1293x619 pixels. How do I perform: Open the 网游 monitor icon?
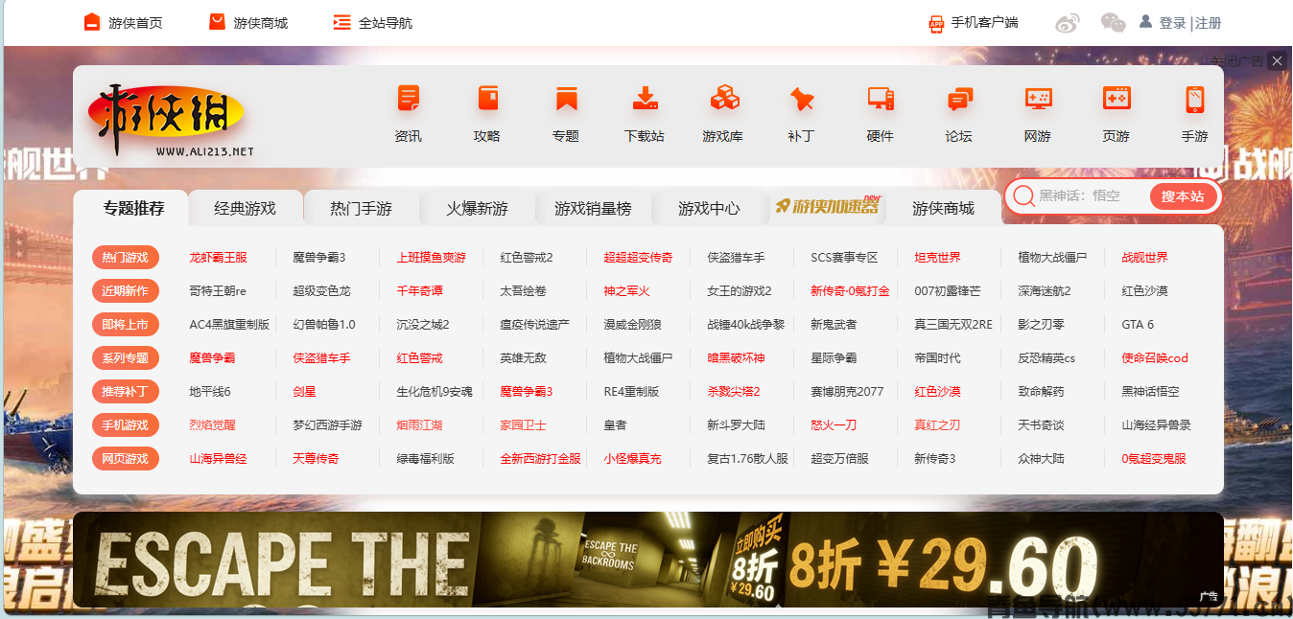(x=1038, y=99)
